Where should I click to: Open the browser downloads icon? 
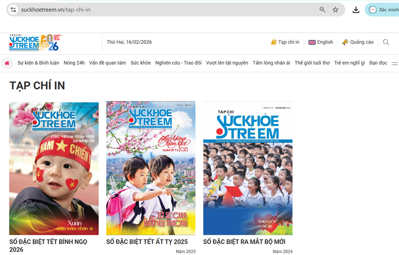[x=356, y=10]
